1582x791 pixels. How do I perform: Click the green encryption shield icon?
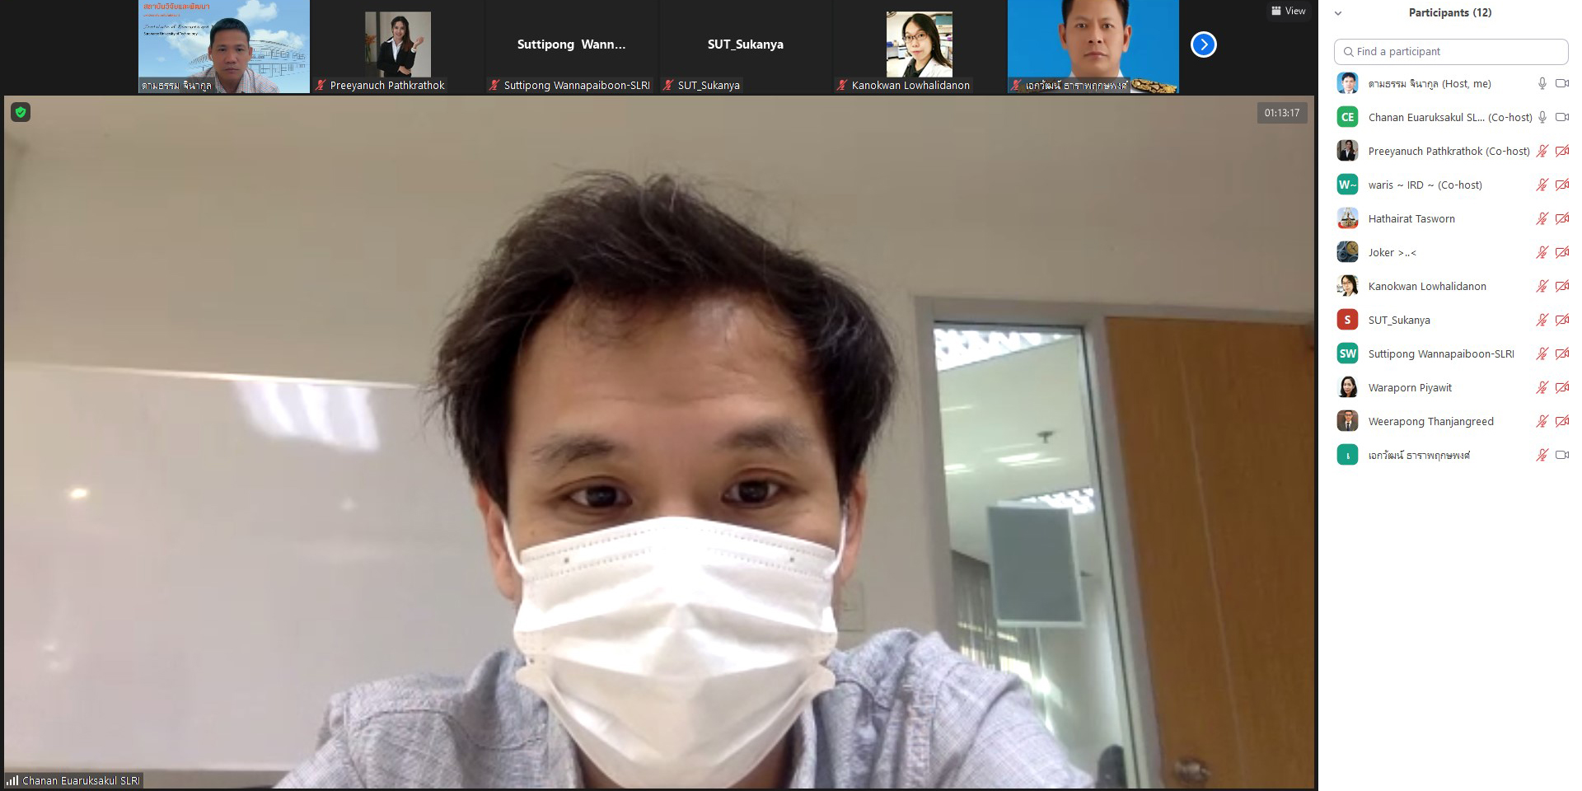click(x=21, y=112)
